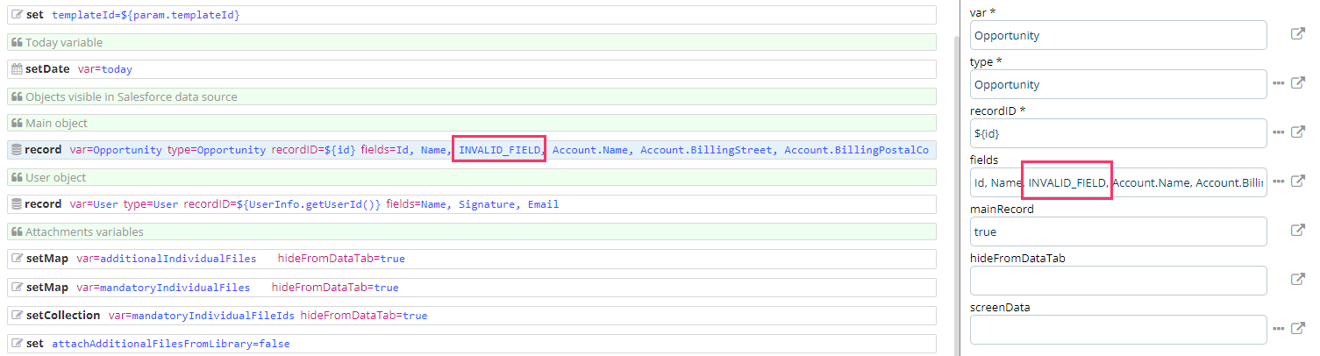This screenshot has width=1320, height=356.
Task: Select setCollection mandatoryIndividualFileIds row
Action: (614, 315)
